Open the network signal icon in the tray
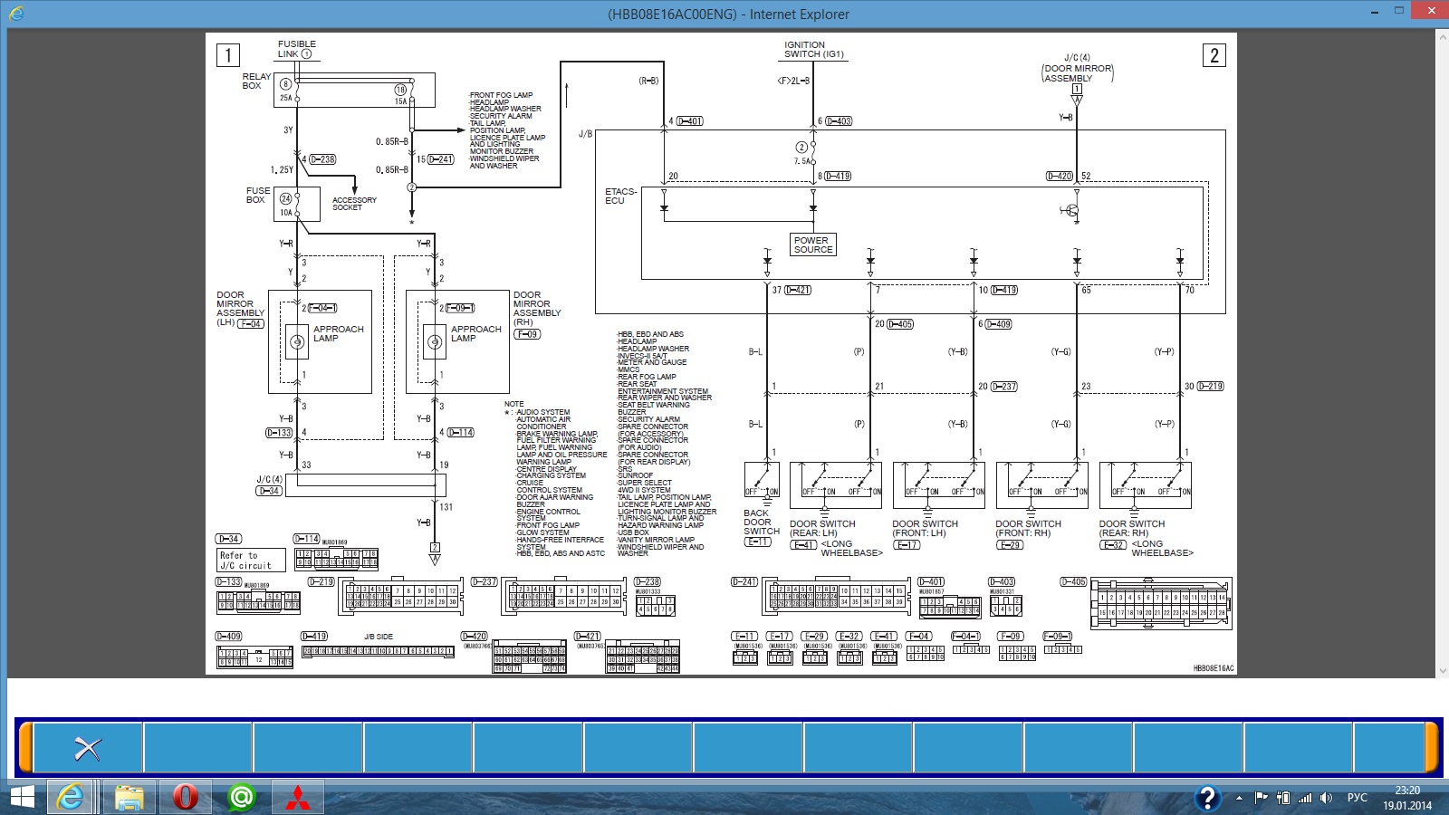 tap(1305, 798)
